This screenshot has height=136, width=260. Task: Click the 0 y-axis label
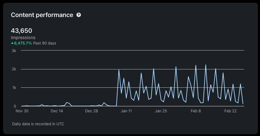15,106
